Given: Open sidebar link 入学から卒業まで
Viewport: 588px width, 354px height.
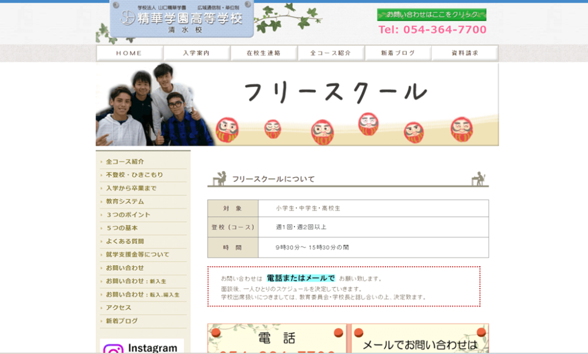Looking at the screenshot, I should click(131, 188).
